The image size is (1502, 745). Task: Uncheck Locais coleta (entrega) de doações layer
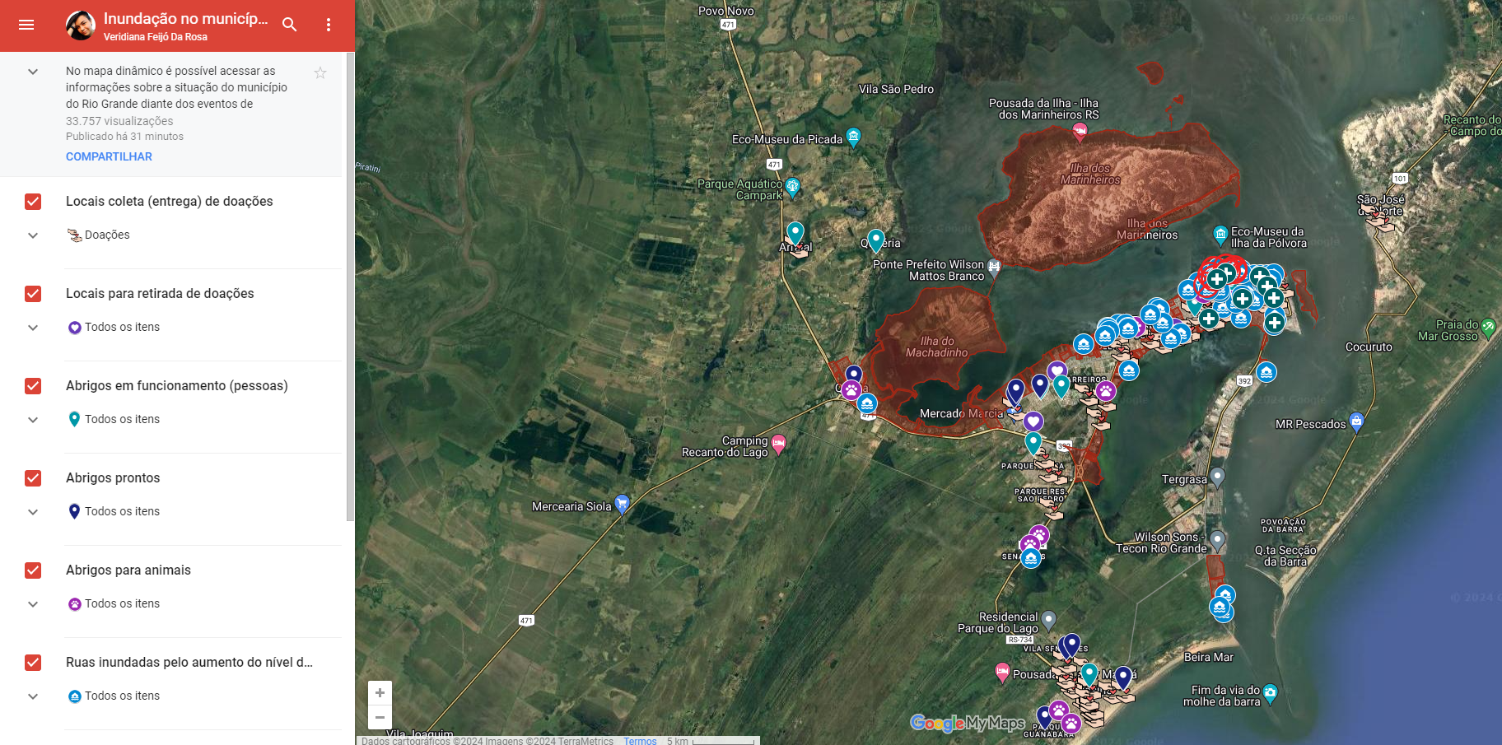tap(33, 202)
